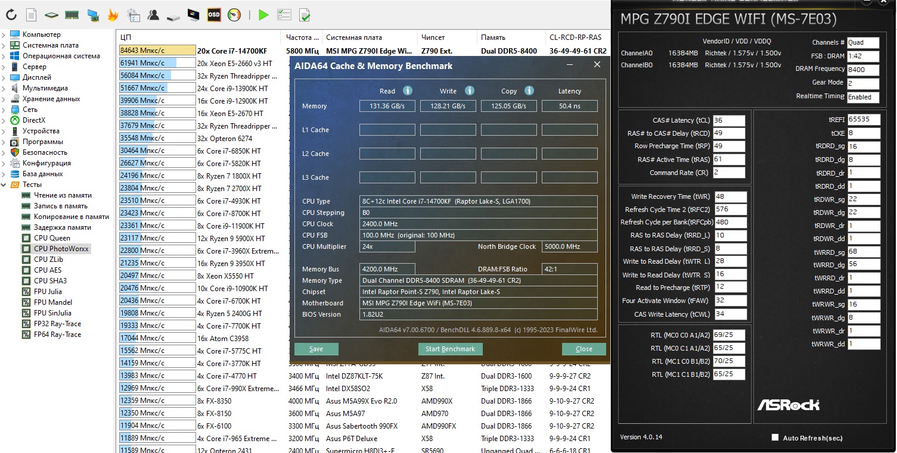Expand the Безопасность tree node
Viewport: 897px width, 453px height.
point(4,152)
